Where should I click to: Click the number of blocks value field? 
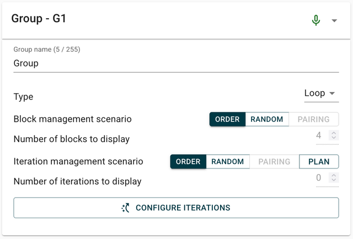click(x=319, y=135)
